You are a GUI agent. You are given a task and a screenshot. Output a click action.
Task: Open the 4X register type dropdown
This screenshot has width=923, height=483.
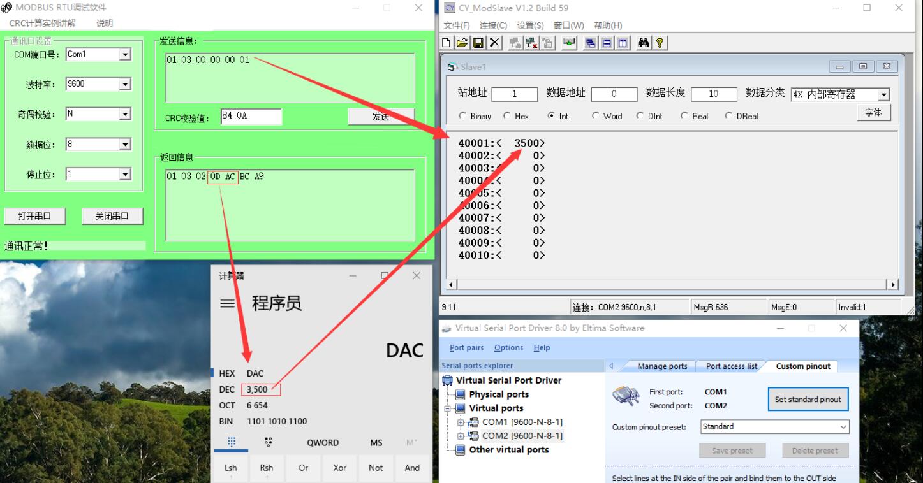click(x=883, y=95)
